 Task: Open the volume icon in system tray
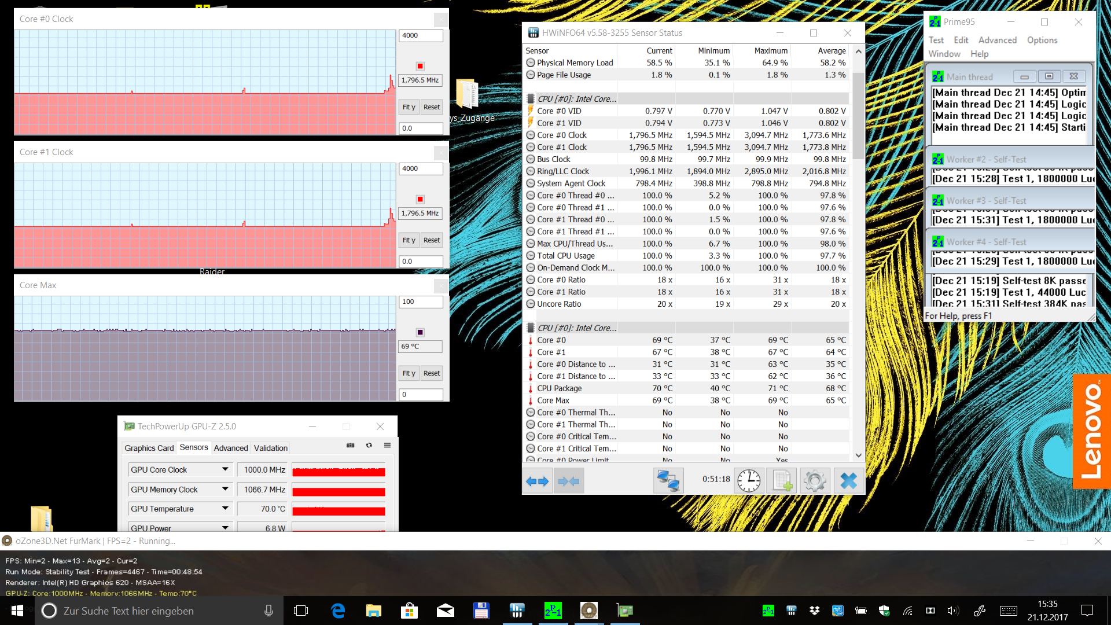953,611
